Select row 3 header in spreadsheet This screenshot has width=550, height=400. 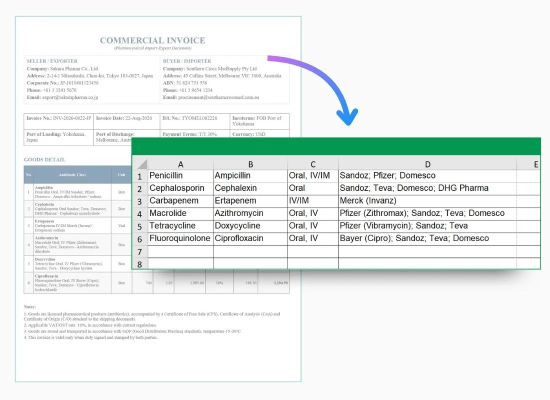[140, 201]
